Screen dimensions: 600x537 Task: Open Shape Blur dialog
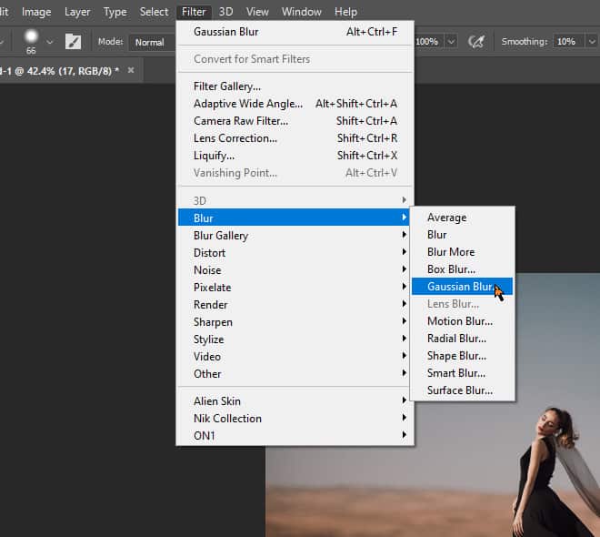(x=462, y=356)
